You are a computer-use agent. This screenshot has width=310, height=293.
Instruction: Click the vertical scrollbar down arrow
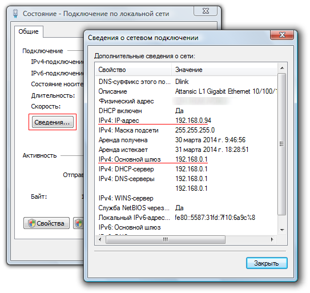point(282,230)
